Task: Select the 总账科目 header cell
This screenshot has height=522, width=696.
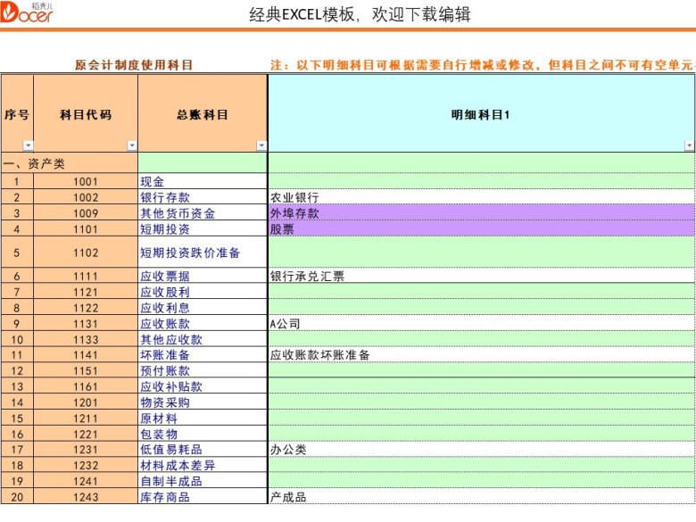Action: tap(203, 113)
